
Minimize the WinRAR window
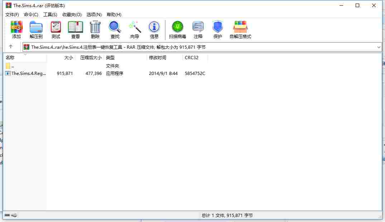(341, 5)
